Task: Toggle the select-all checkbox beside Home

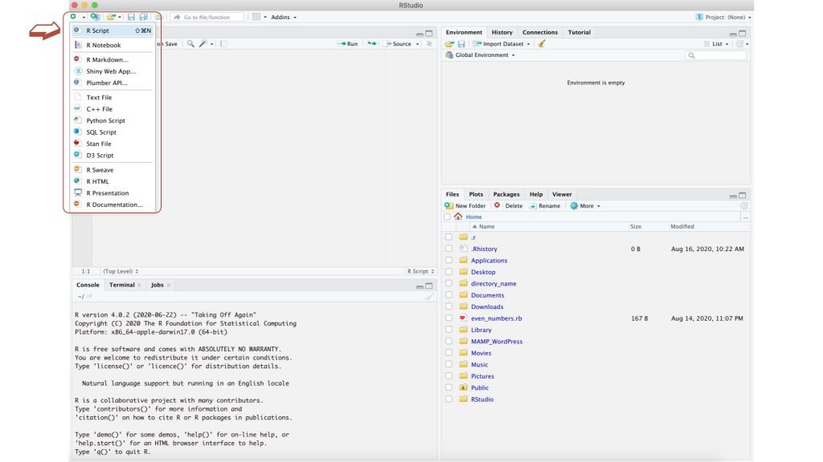Action: point(448,217)
